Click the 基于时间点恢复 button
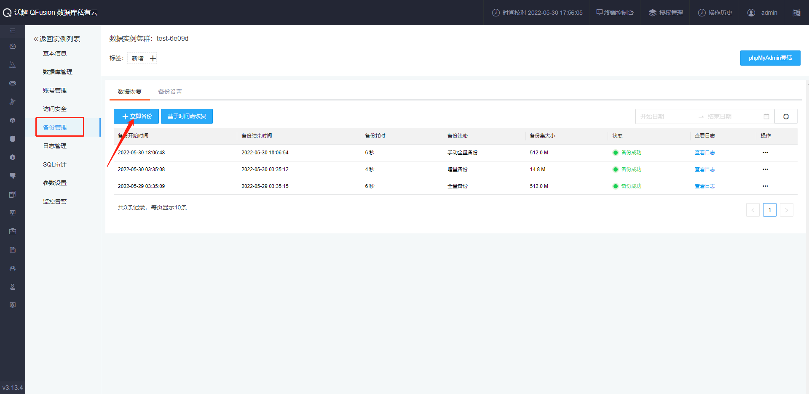Image resolution: width=809 pixels, height=394 pixels. [x=187, y=116]
